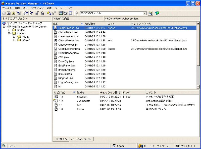The height and width of the screenshot is (149, 201).
Task: Collapse the VM File Server tree node
Action: pyautogui.click(x=4, y=27)
